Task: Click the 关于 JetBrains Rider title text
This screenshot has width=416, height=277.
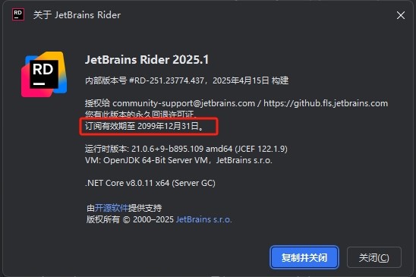Action: (77, 15)
